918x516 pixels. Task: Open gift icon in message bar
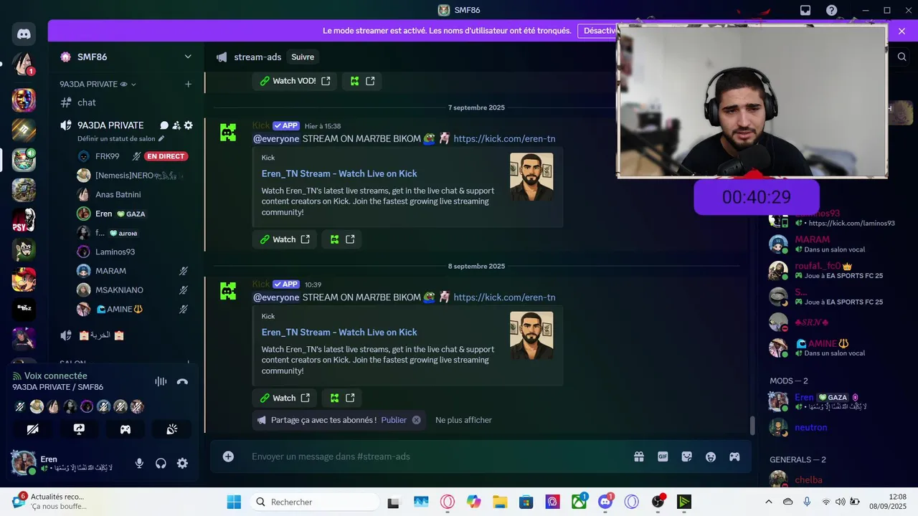pyautogui.click(x=639, y=457)
